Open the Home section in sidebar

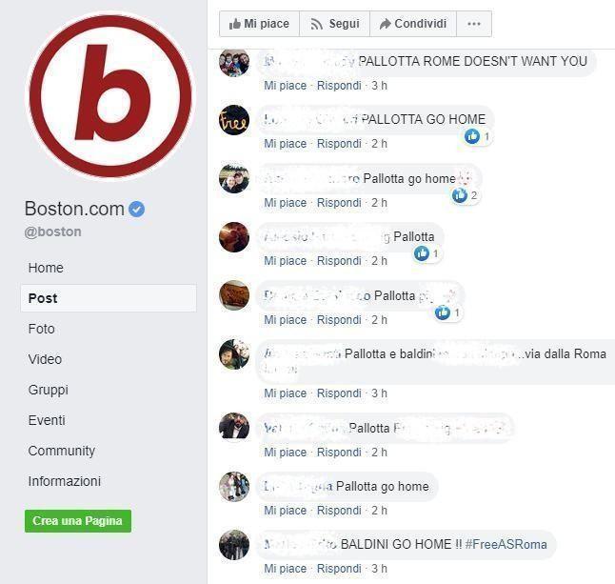46,268
